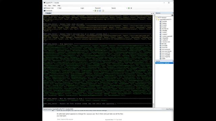The height and width of the screenshot is (121, 216).
Task: Click the share link in browser behind
Action: coord(59,119)
